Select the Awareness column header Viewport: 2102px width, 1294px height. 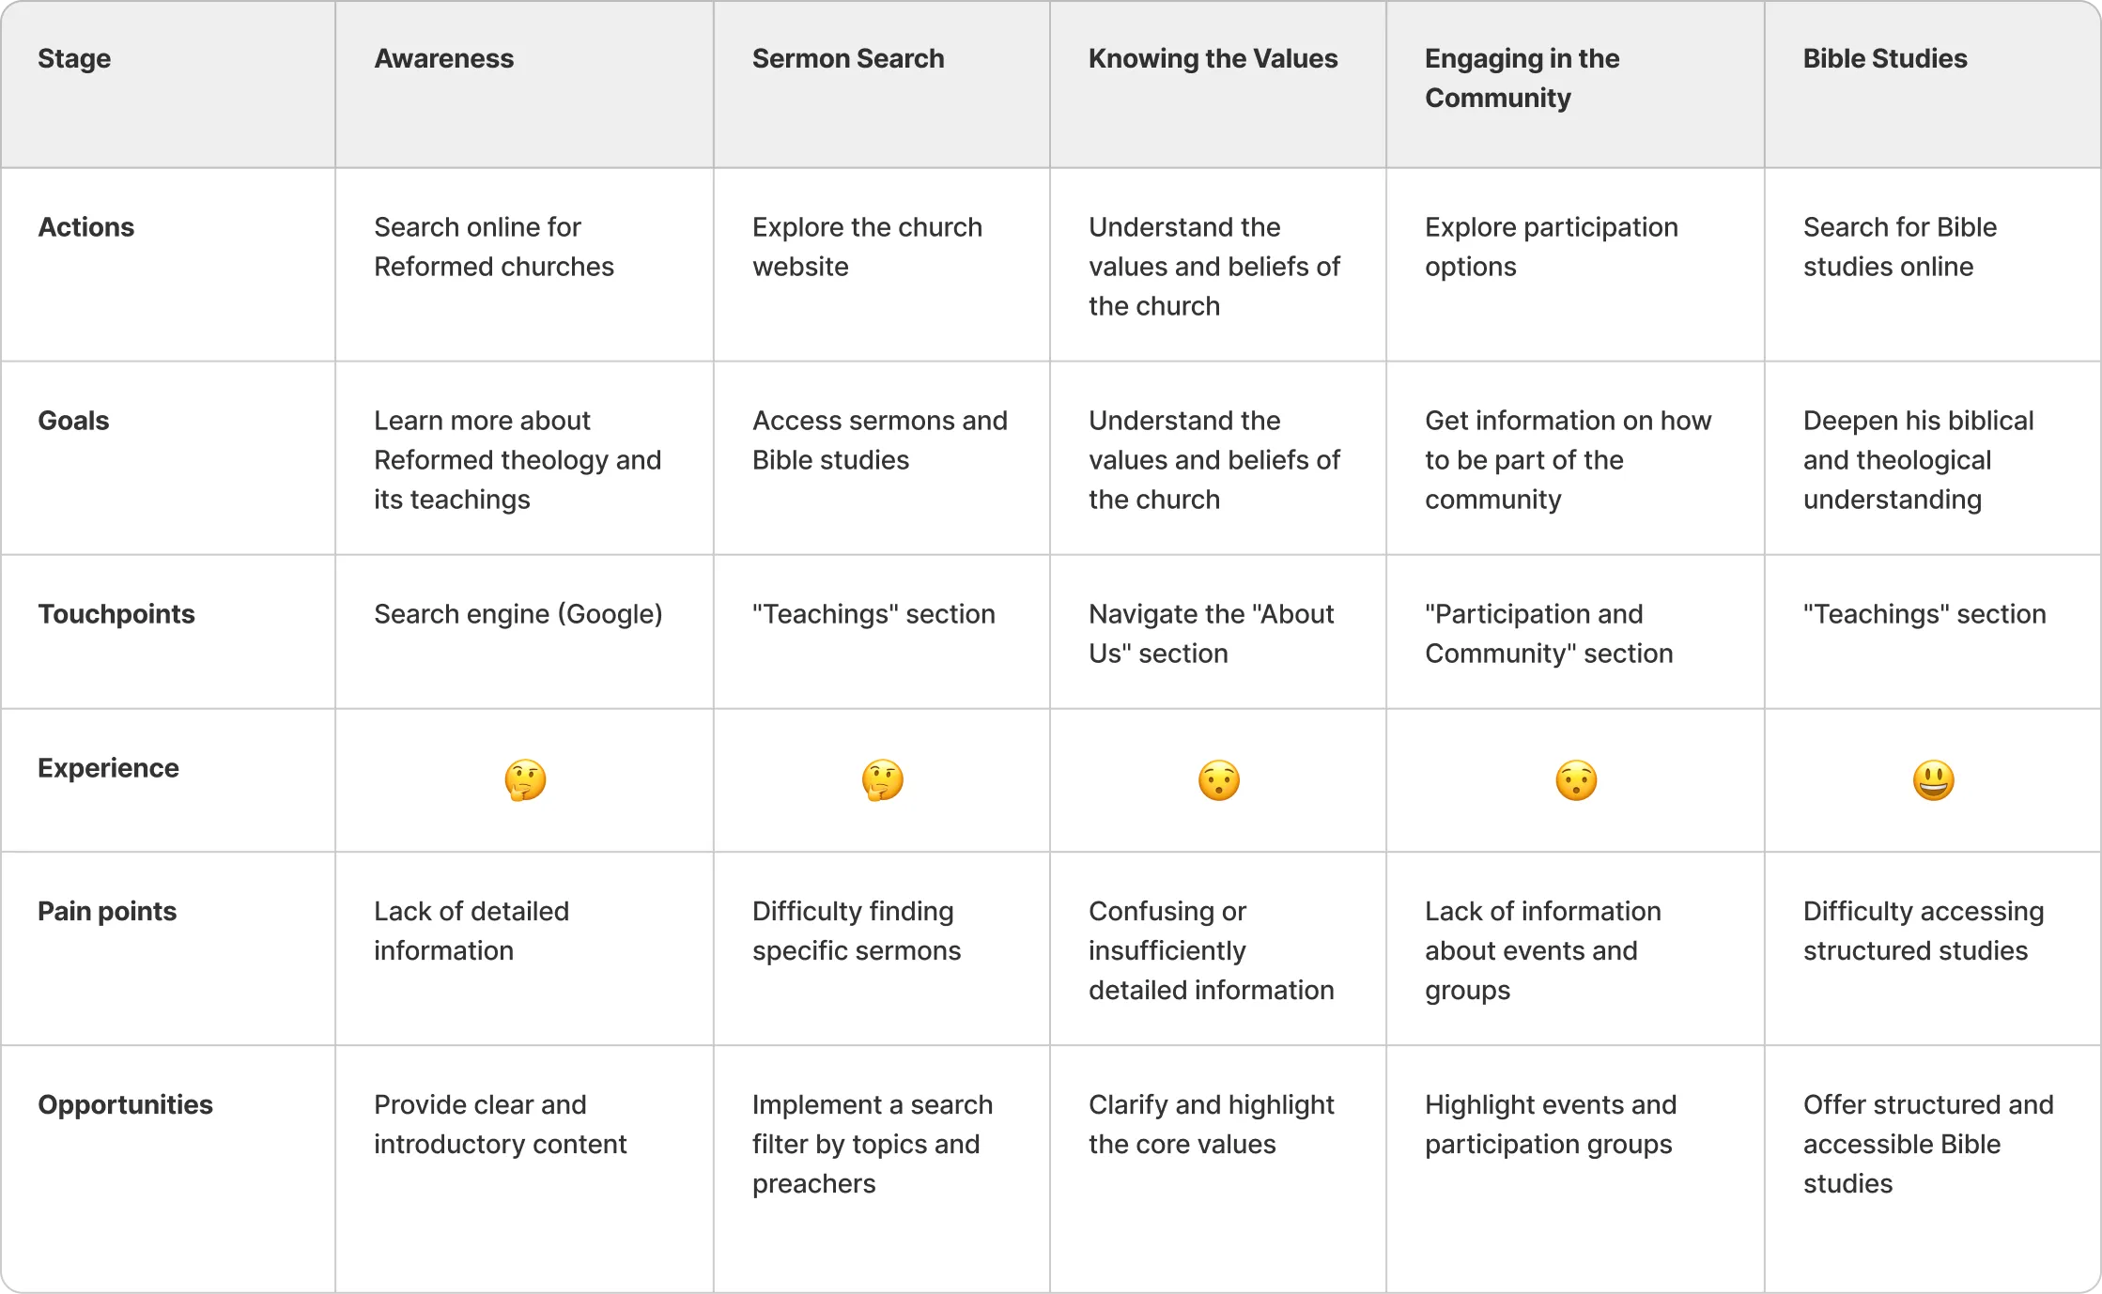coord(443,58)
